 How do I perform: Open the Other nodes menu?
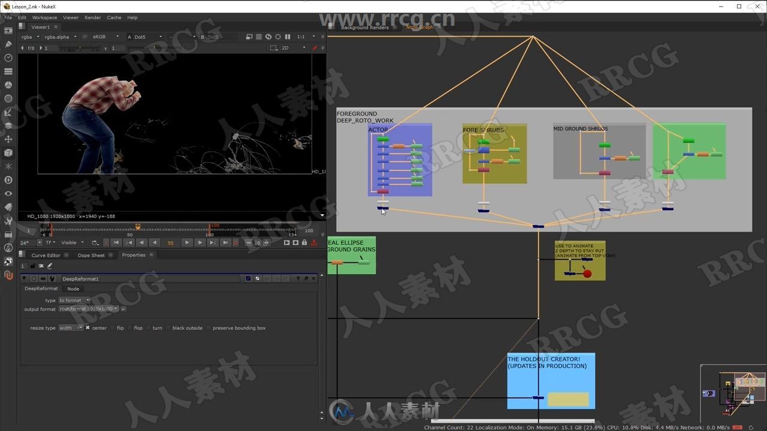click(x=8, y=234)
